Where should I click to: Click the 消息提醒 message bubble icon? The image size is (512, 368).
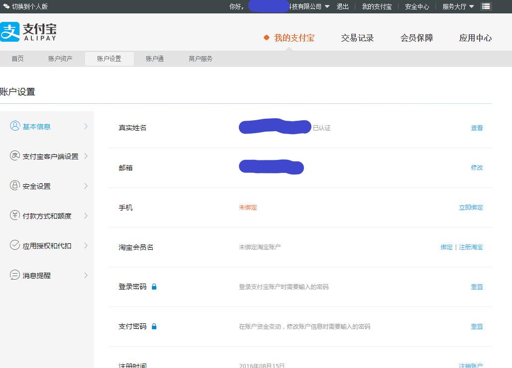[15, 275]
